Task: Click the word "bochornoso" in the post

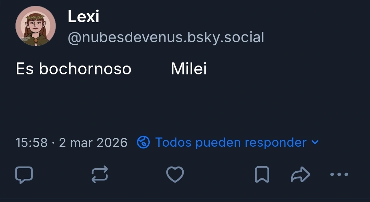Action: click(85, 69)
